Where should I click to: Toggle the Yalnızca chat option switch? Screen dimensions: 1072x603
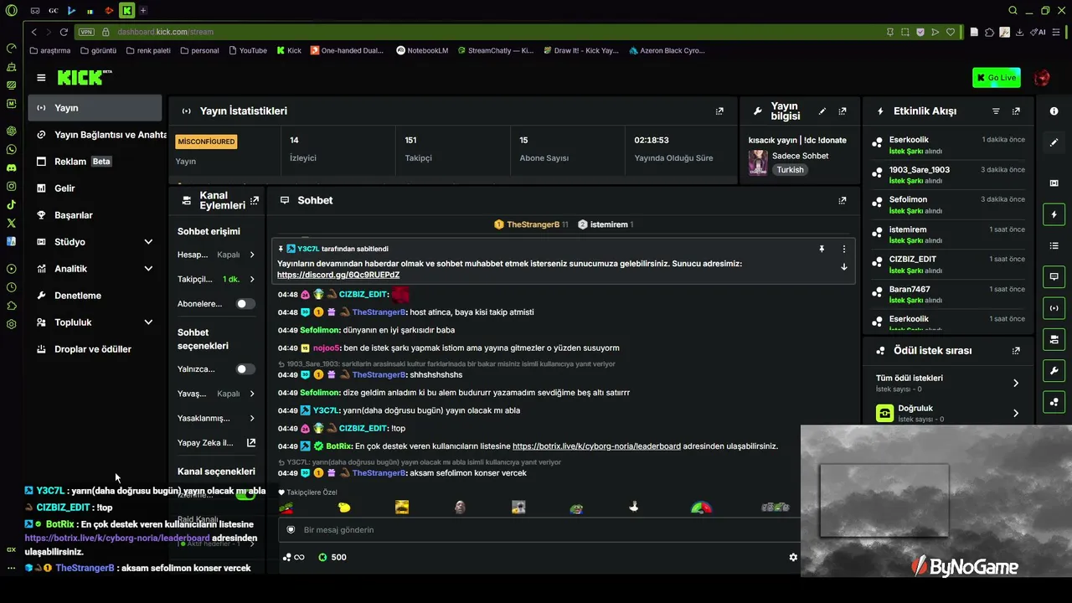[245, 369]
